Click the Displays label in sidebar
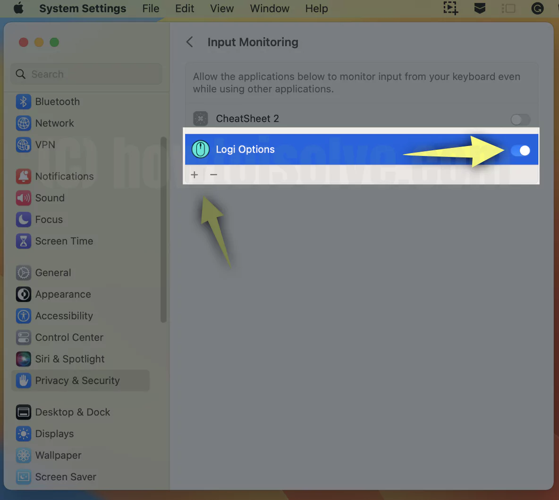This screenshot has width=559, height=500. click(55, 434)
